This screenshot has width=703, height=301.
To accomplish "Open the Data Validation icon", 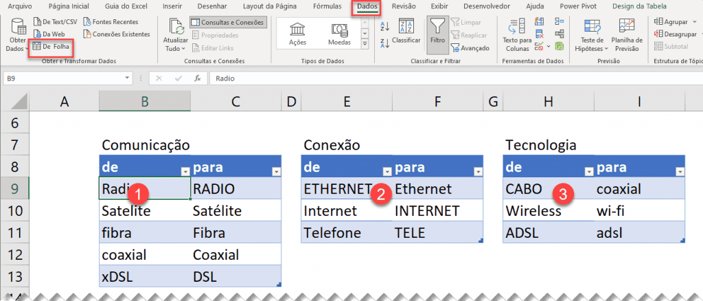I will [x=539, y=46].
